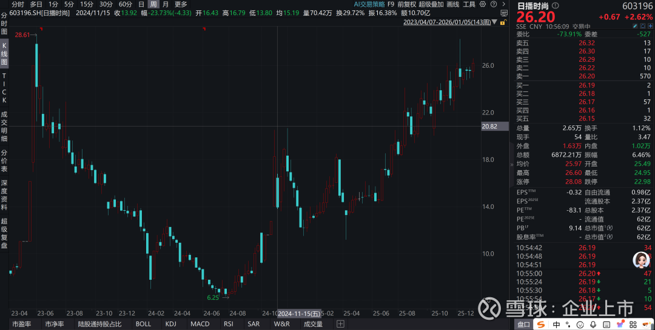Switch to 多日 period tab
This screenshot has width=655, height=330.
(36, 4)
